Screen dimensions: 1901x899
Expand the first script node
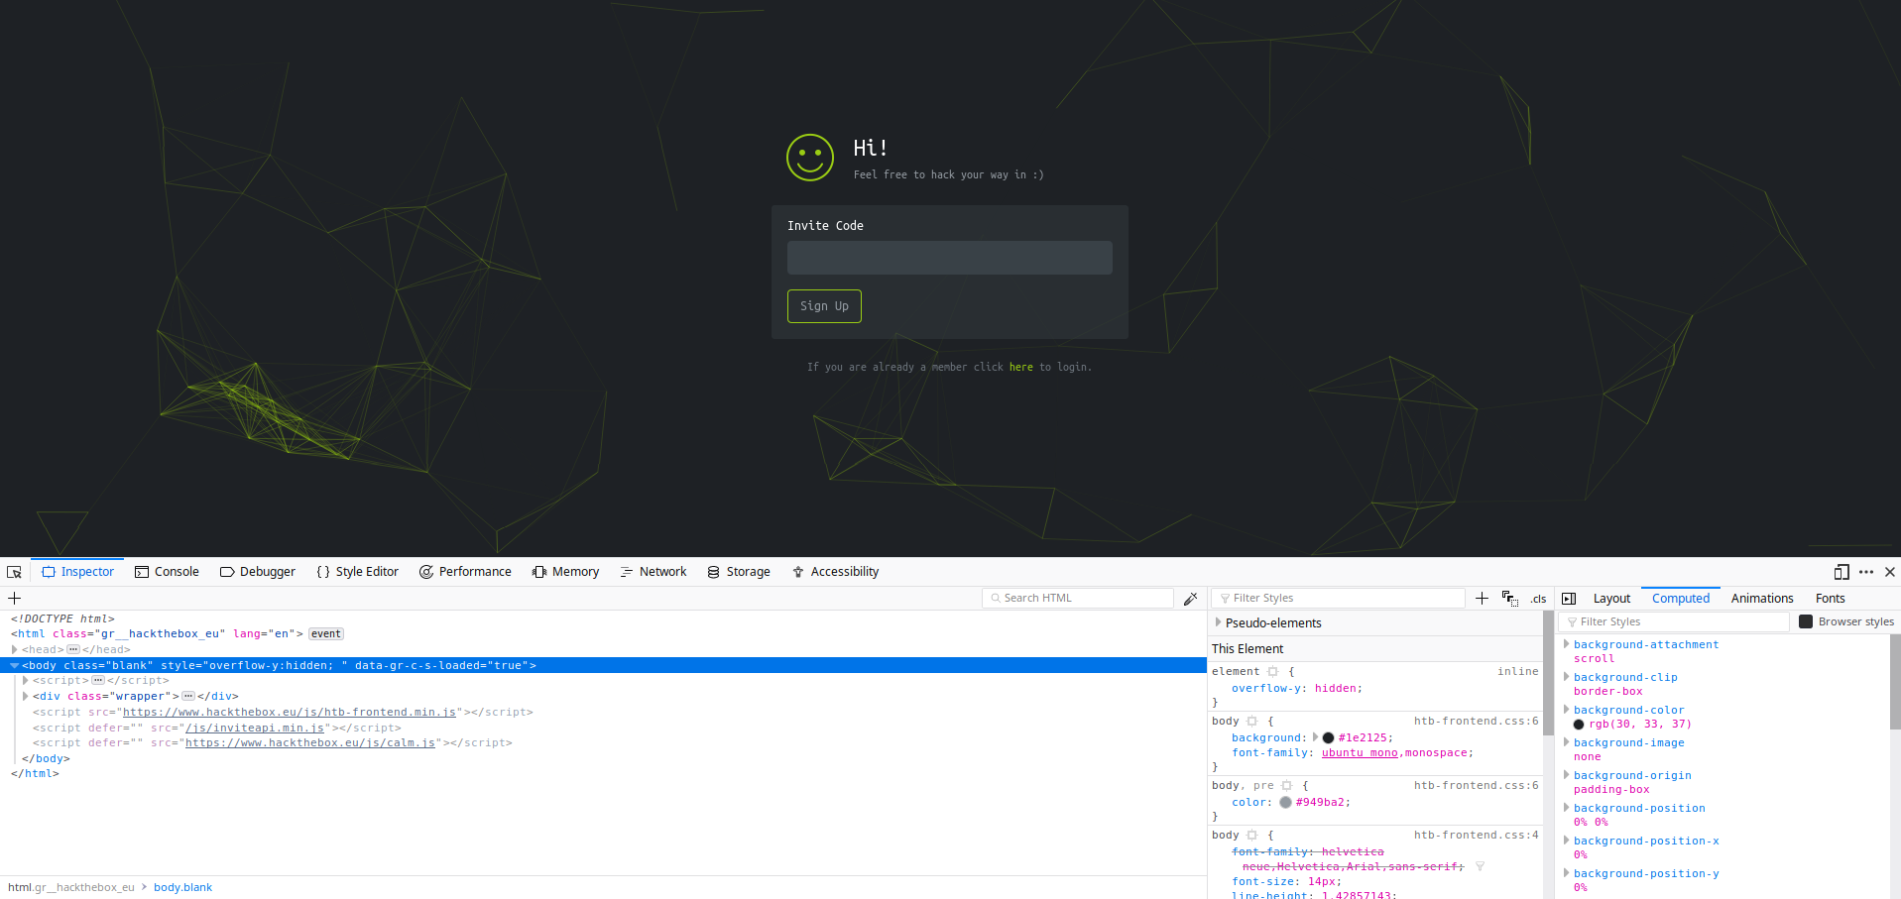point(26,681)
